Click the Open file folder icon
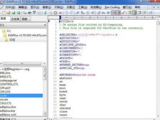Viewport: 160px width, 120px height. click(x=9, y=13)
